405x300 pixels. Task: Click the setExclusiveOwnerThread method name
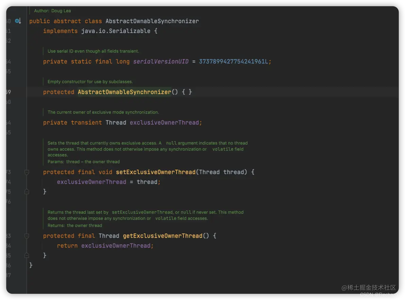coord(156,172)
